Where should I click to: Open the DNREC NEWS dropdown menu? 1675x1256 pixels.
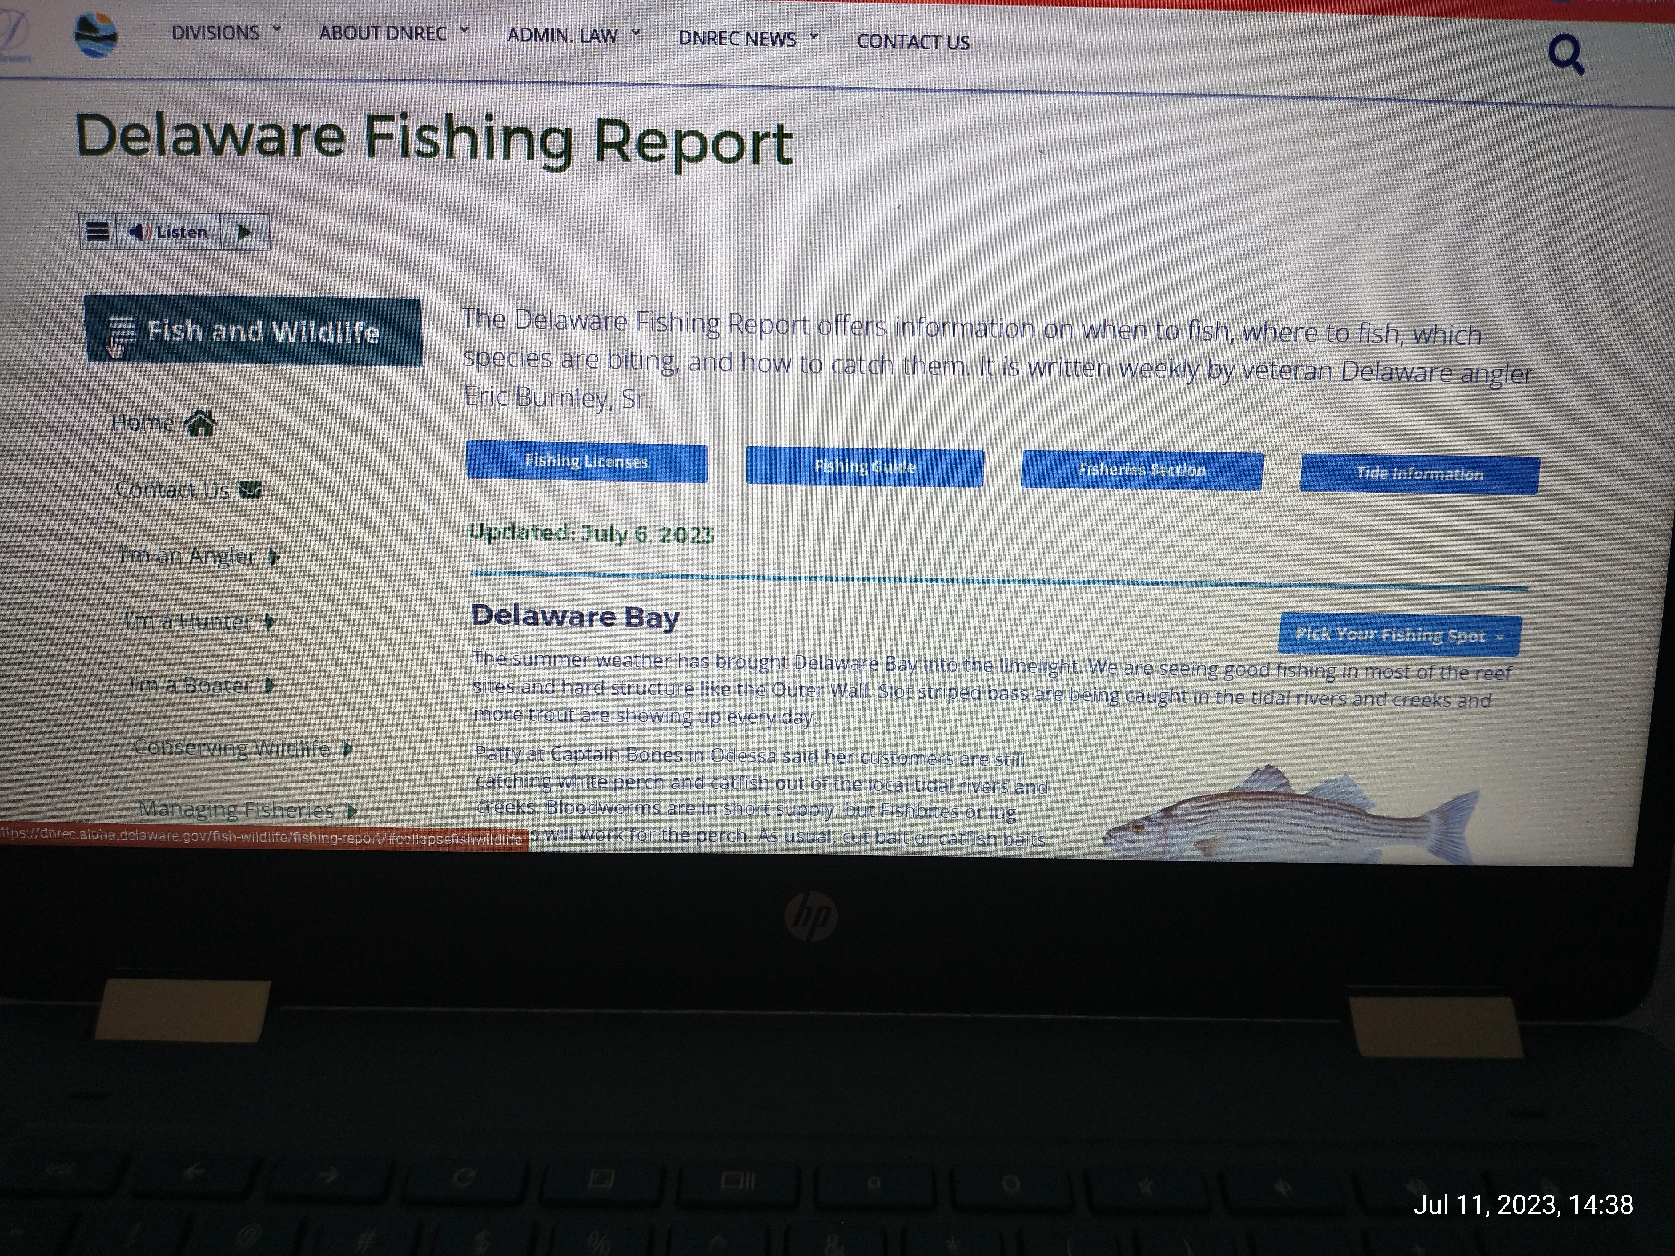pos(748,39)
